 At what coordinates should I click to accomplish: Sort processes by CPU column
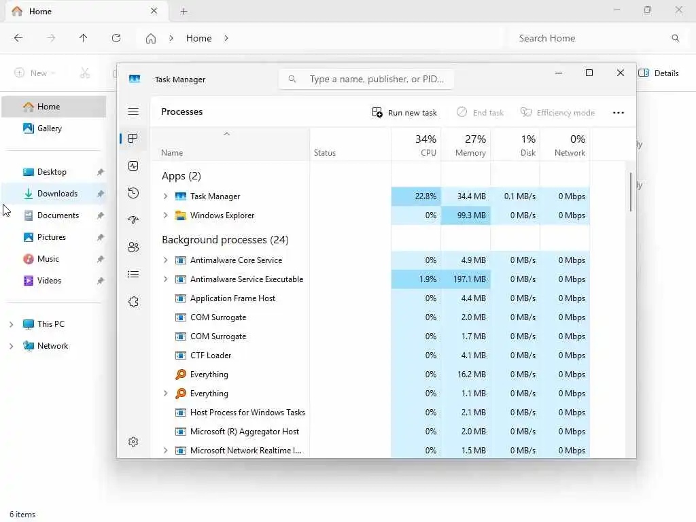[417, 145]
